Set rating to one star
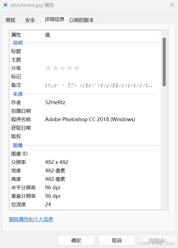Screen dimensions: 178x248 tap(48, 68)
